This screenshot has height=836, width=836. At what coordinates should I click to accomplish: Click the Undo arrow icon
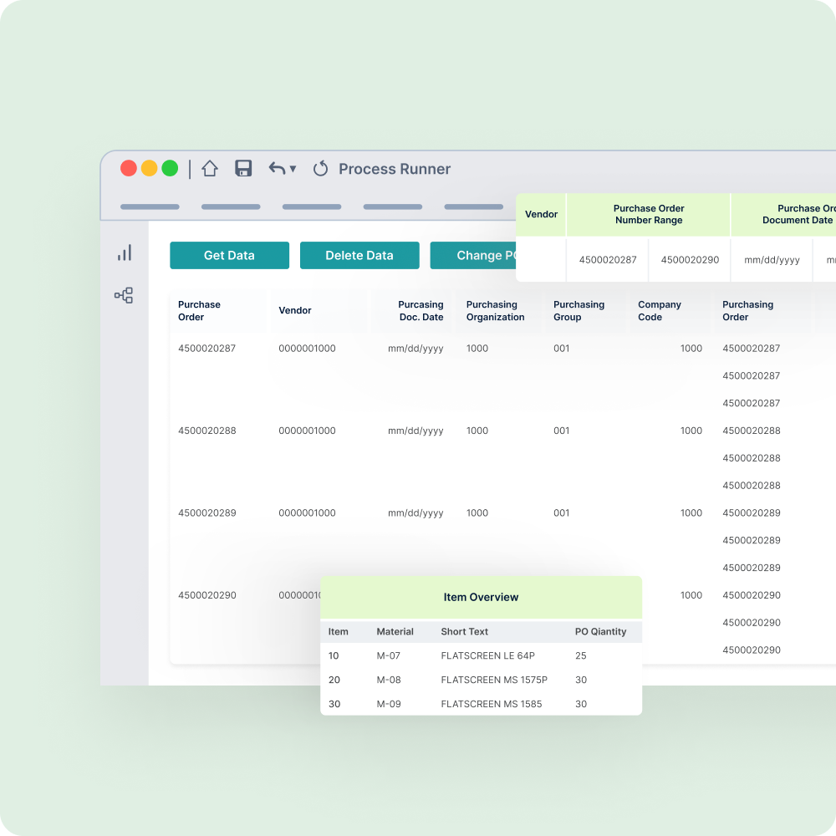(277, 169)
